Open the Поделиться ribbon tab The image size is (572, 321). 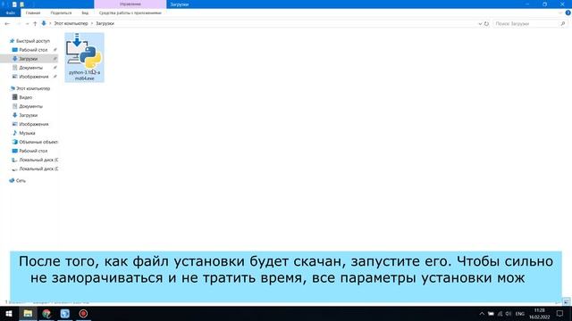(x=61, y=12)
